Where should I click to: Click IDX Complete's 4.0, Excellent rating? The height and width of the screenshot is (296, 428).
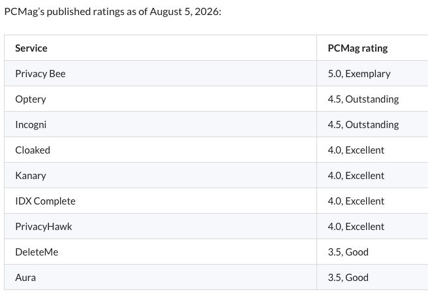356,201
